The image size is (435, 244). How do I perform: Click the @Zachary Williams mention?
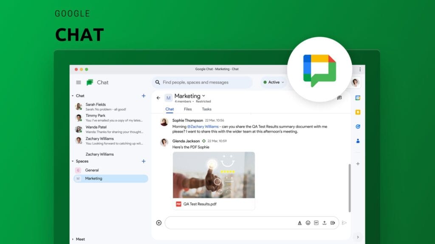tap(203, 126)
